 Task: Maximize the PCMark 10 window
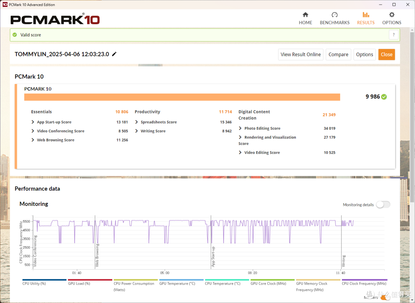click(x=394, y=5)
